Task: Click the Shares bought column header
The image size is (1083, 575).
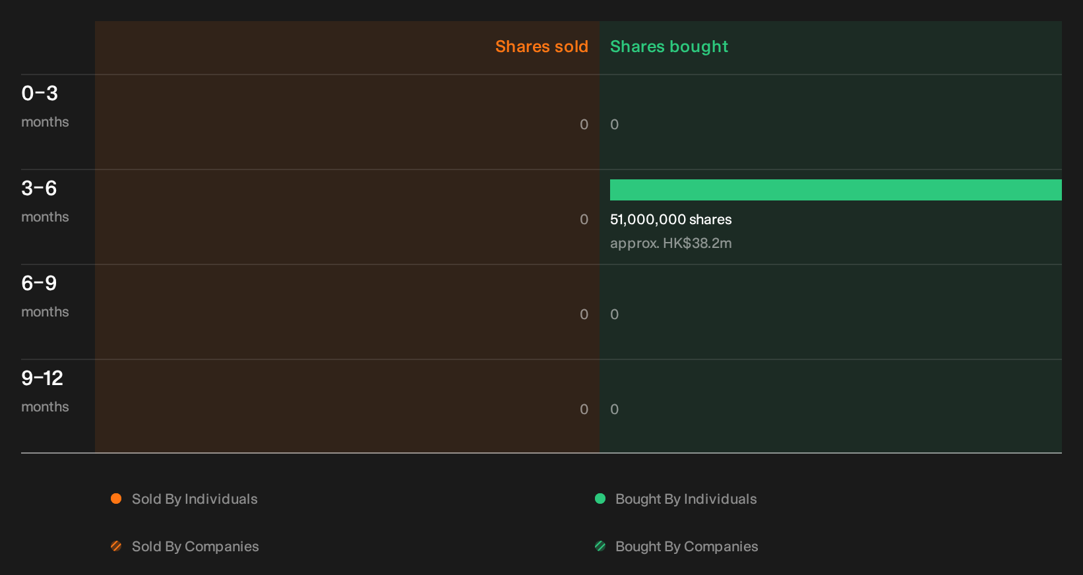Action: pyautogui.click(x=669, y=47)
